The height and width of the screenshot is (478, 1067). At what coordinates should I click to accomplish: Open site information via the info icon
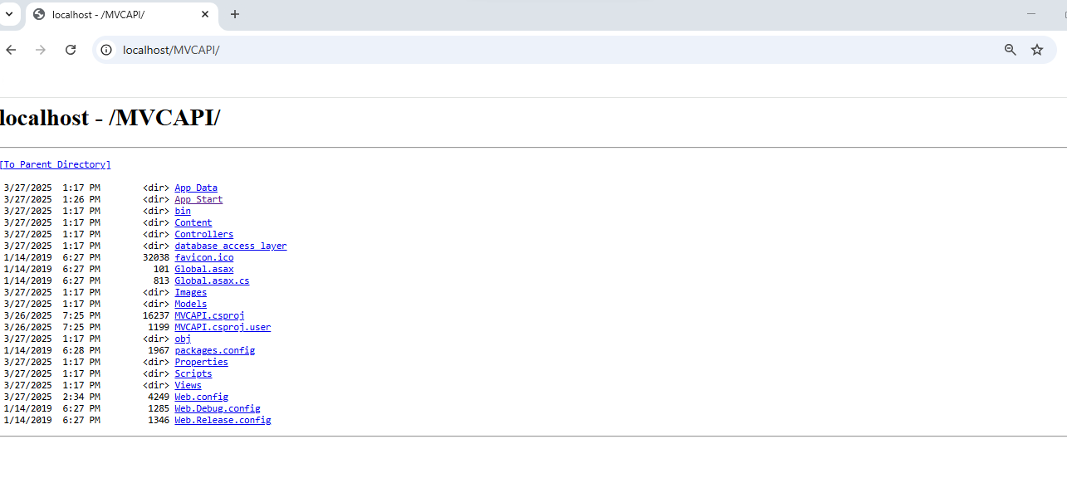tap(105, 50)
